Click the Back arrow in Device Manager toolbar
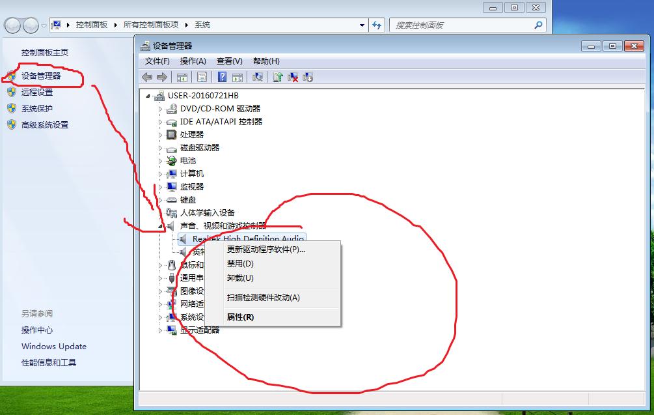 (147, 78)
